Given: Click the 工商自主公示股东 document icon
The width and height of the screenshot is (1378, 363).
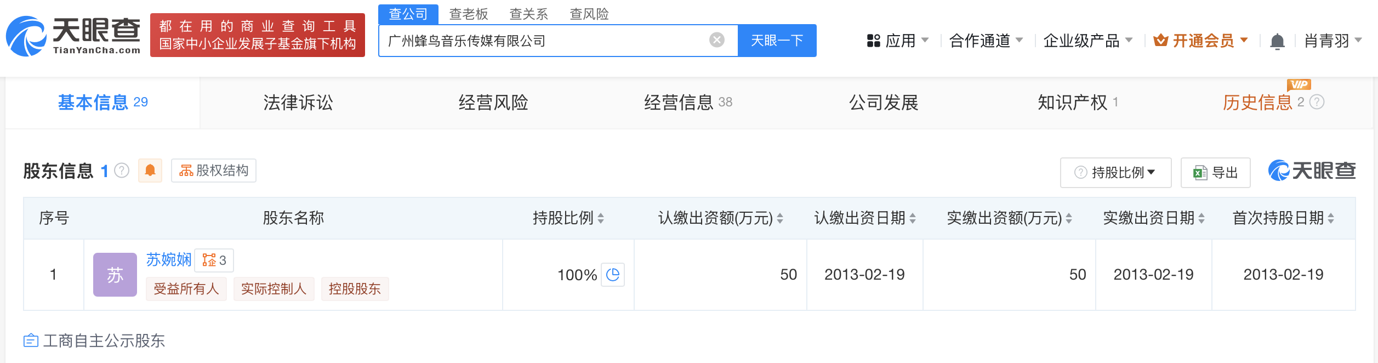Looking at the screenshot, I should (x=31, y=341).
